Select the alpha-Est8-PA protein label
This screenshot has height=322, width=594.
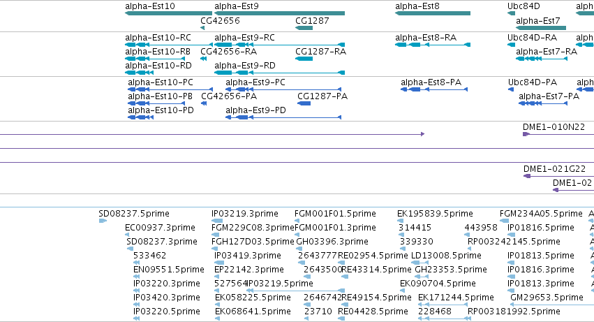point(431,82)
